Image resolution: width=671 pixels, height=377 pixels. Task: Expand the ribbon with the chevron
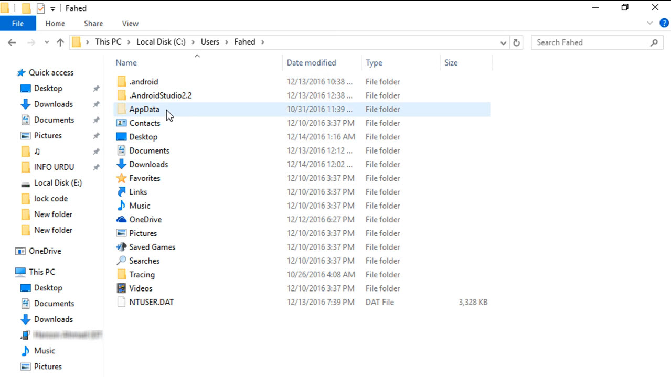point(651,24)
